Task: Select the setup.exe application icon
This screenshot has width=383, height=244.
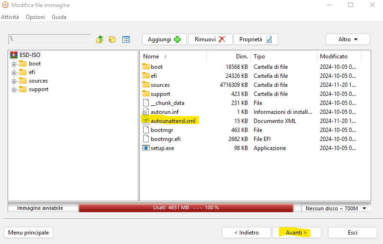Action: pyautogui.click(x=146, y=148)
